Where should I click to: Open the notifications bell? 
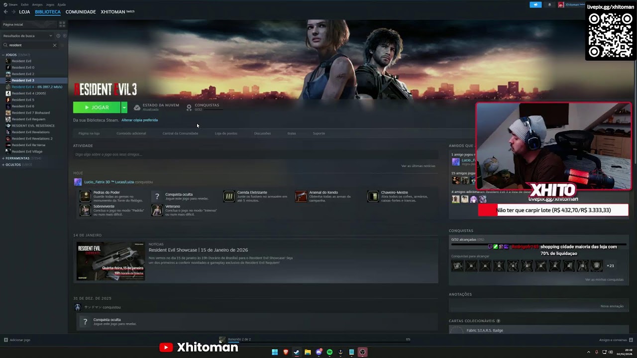(x=549, y=5)
